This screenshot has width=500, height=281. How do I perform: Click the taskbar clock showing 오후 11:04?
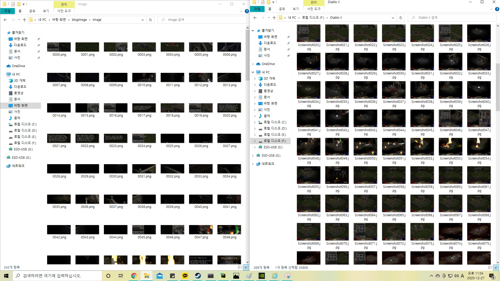pos(476,276)
